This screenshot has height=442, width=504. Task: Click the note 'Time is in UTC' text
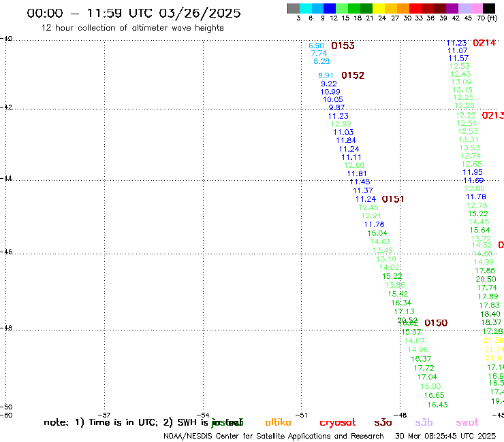pos(123,422)
